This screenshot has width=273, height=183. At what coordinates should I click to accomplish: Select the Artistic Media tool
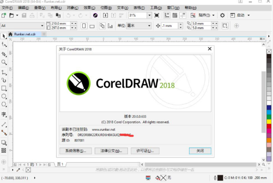tap(4, 80)
